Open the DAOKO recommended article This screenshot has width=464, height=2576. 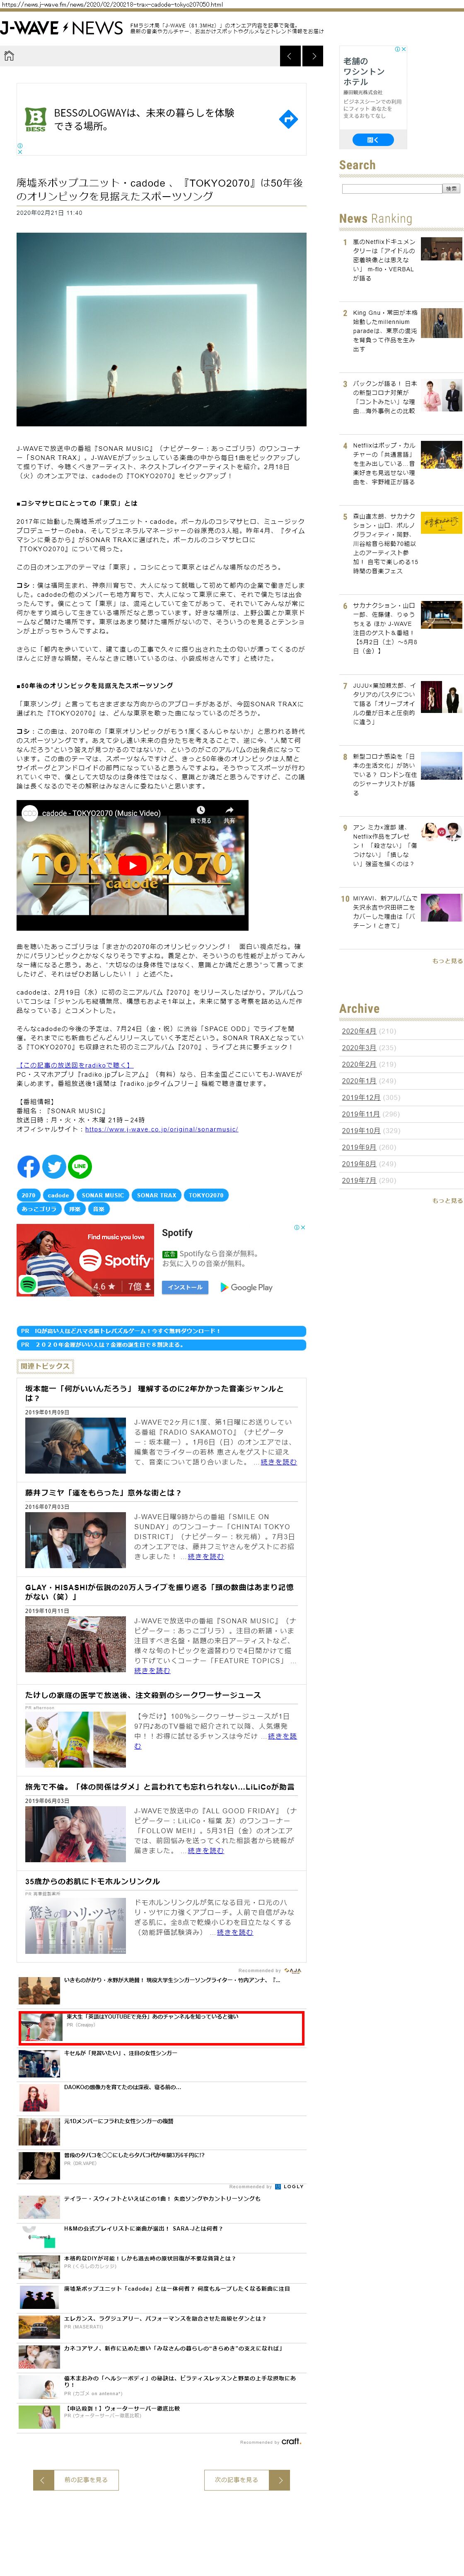pos(122,2086)
